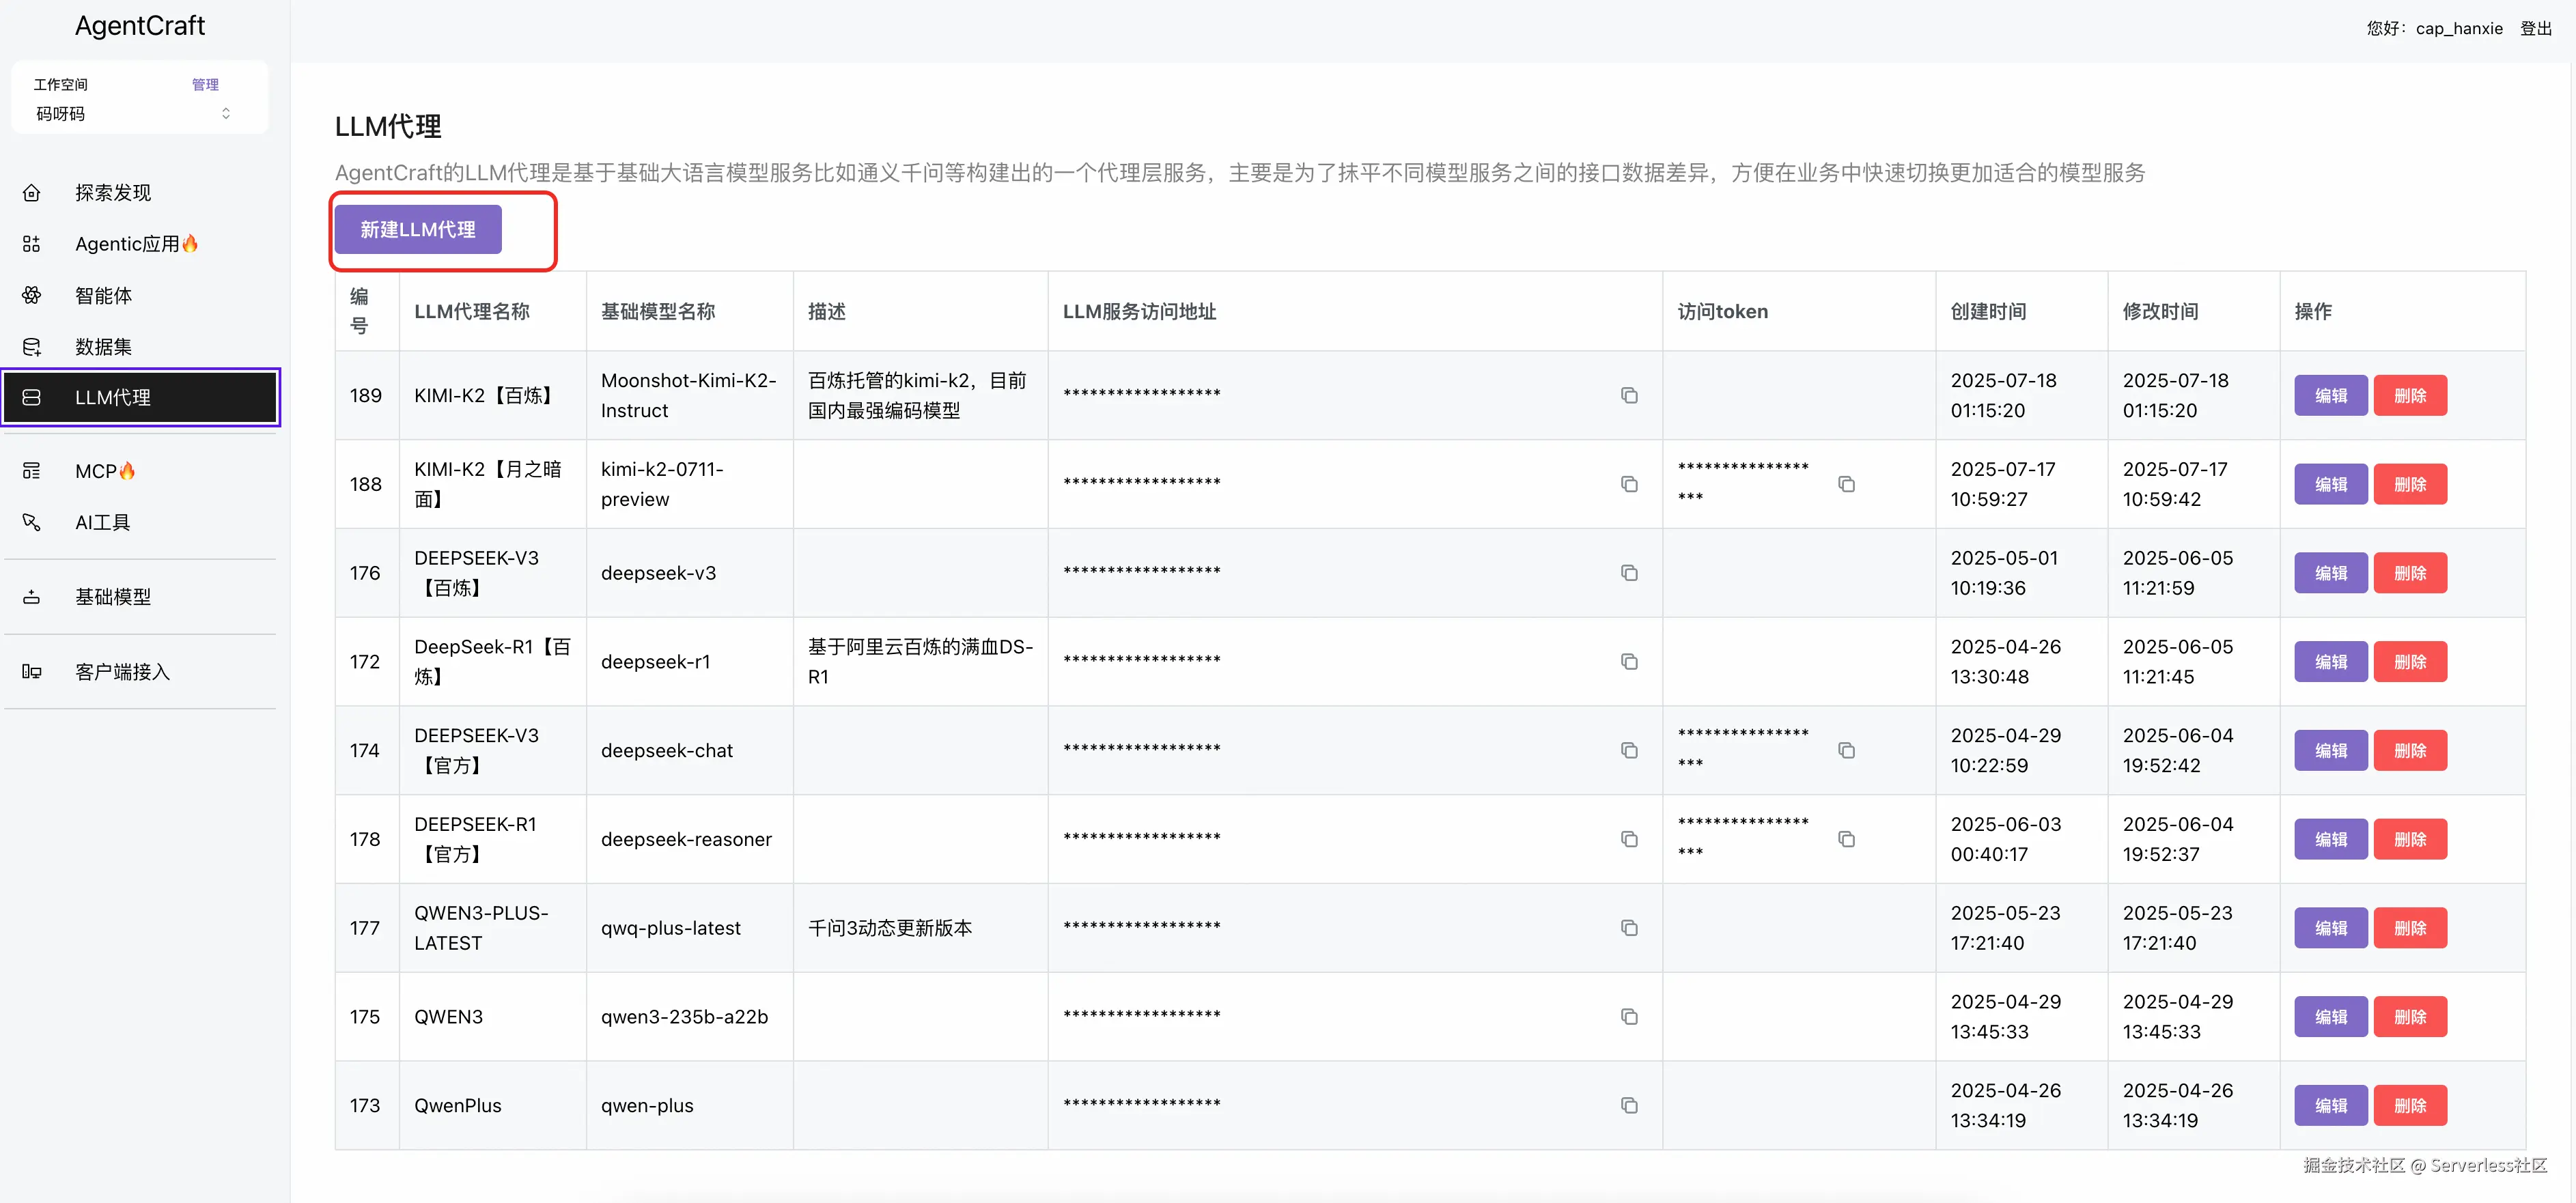
Task: Copy the QwenPlus service address
Action: click(1629, 1105)
